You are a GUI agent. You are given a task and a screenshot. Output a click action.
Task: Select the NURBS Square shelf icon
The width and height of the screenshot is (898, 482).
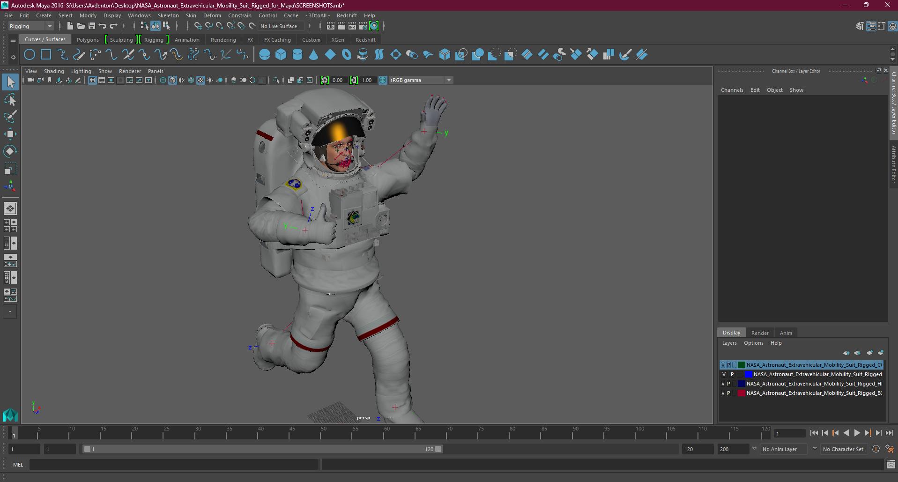point(46,55)
